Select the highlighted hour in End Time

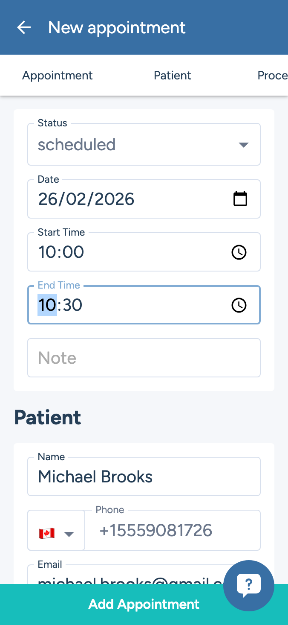tap(47, 305)
